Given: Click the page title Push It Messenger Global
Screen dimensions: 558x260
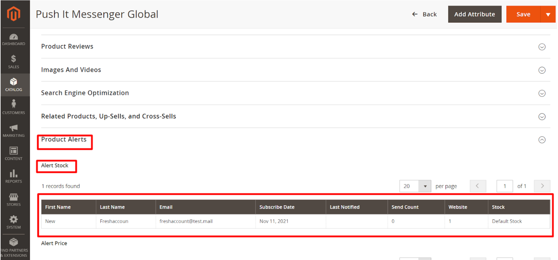Looking at the screenshot, I should coord(97,14).
